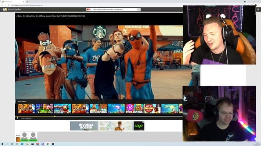Launch Microsoft Edge from the taskbar
The height and width of the screenshot is (146, 261).
point(22,144)
